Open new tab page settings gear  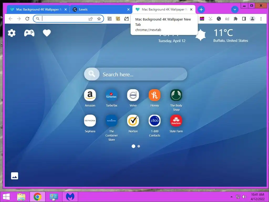pos(12,33)
